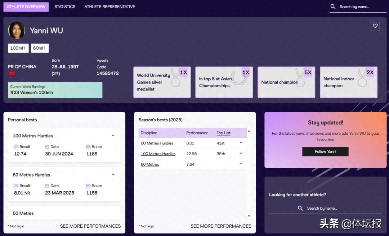Click the search magnifier icon at top
389x236 pixels.
(x=333, y=7)
